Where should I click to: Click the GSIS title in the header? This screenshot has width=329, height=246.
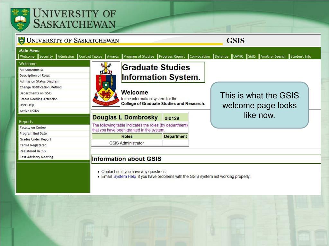click(236, 41)
